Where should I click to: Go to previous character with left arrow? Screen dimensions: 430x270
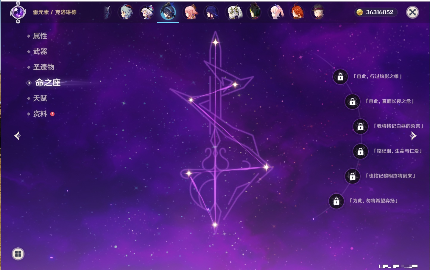click(18, 136)
